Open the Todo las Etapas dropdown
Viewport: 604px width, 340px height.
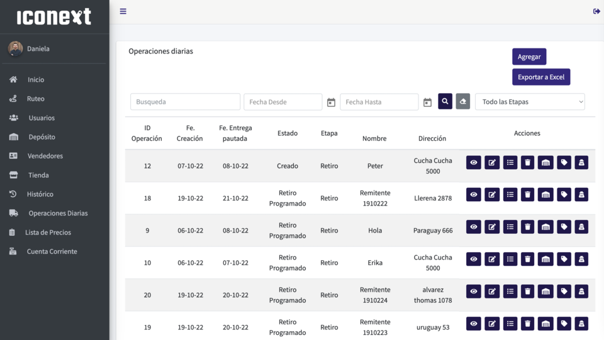click(530, 102)
